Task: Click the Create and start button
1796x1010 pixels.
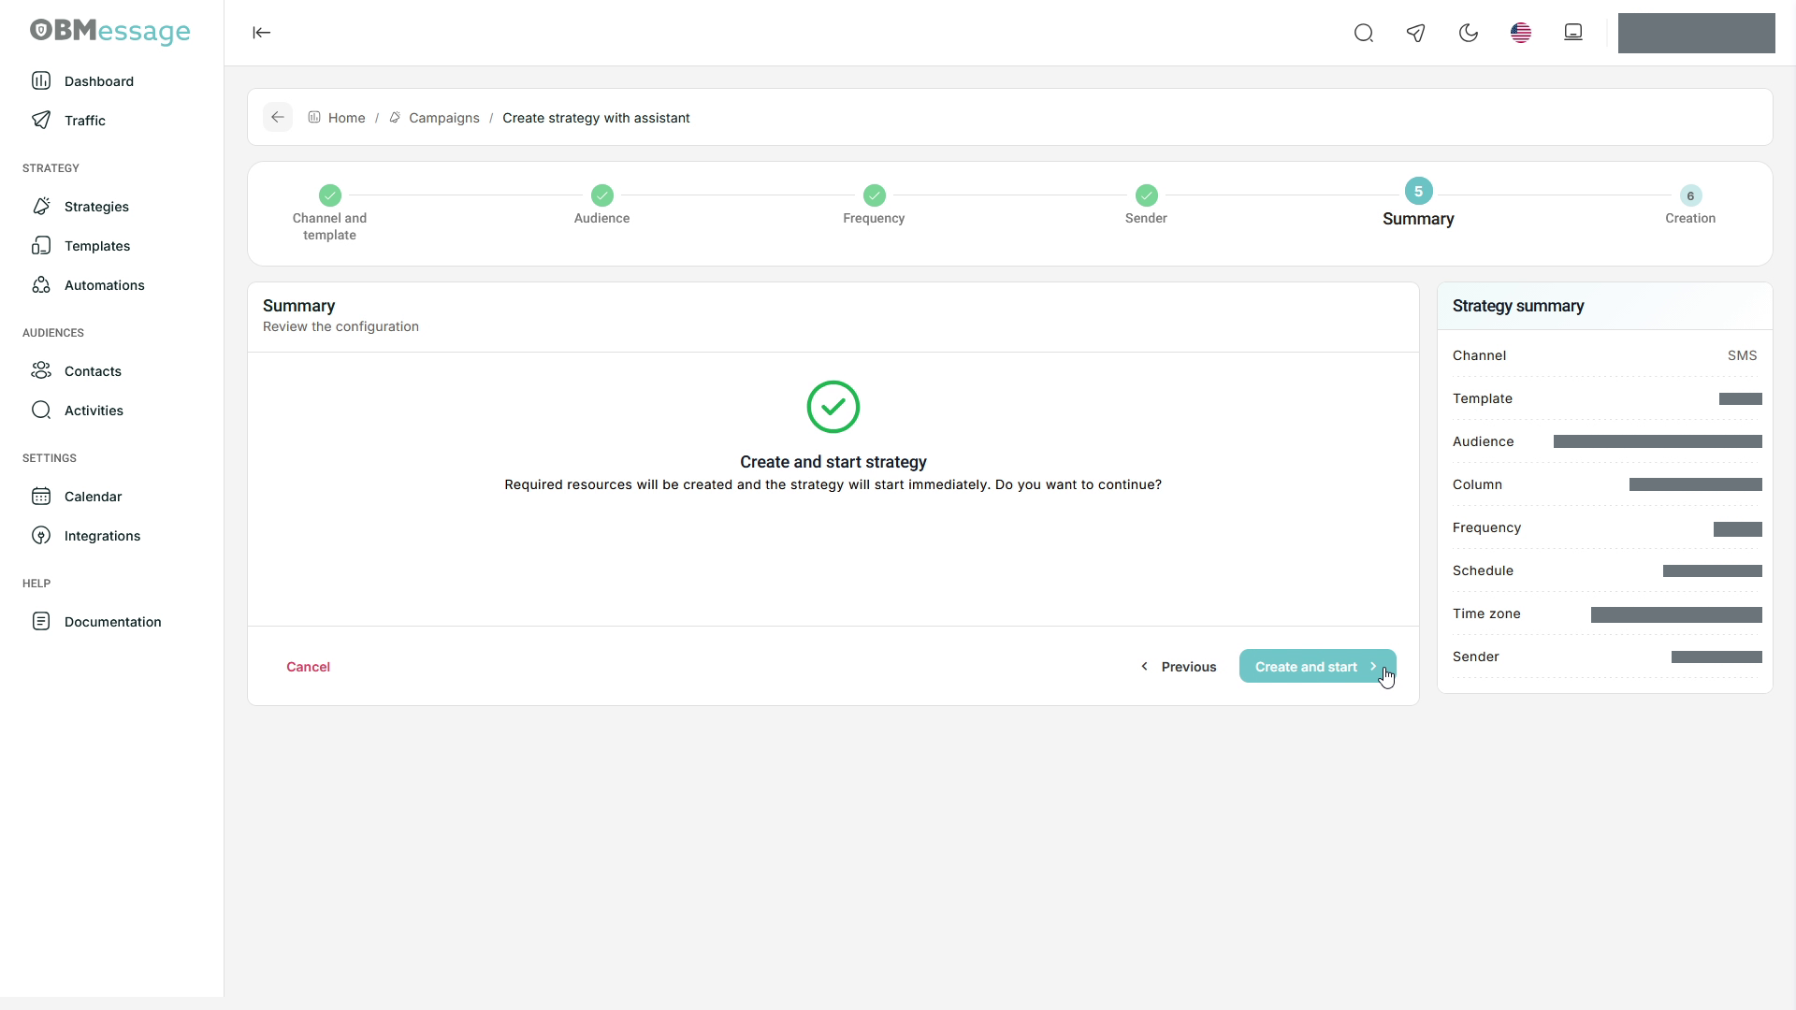Action: (x=1318, y=667)
